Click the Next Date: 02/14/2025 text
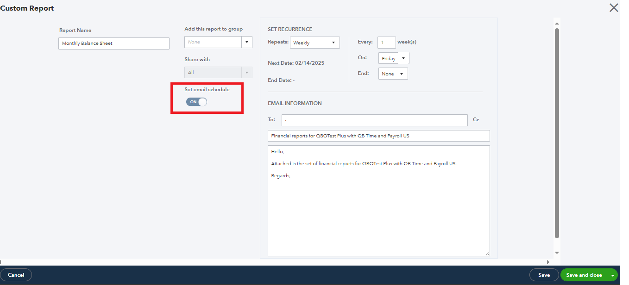The width and height of the screenshot is (629, 285). point(296,63)
